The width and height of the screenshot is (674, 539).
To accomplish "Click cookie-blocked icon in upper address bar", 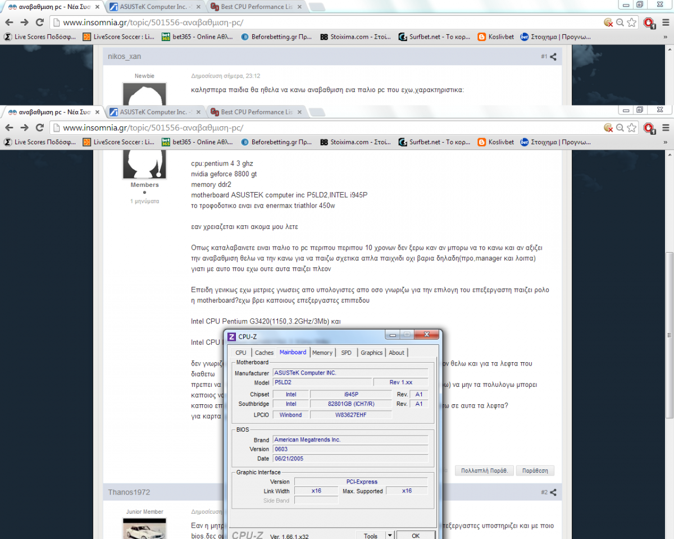I will [608, 22].
